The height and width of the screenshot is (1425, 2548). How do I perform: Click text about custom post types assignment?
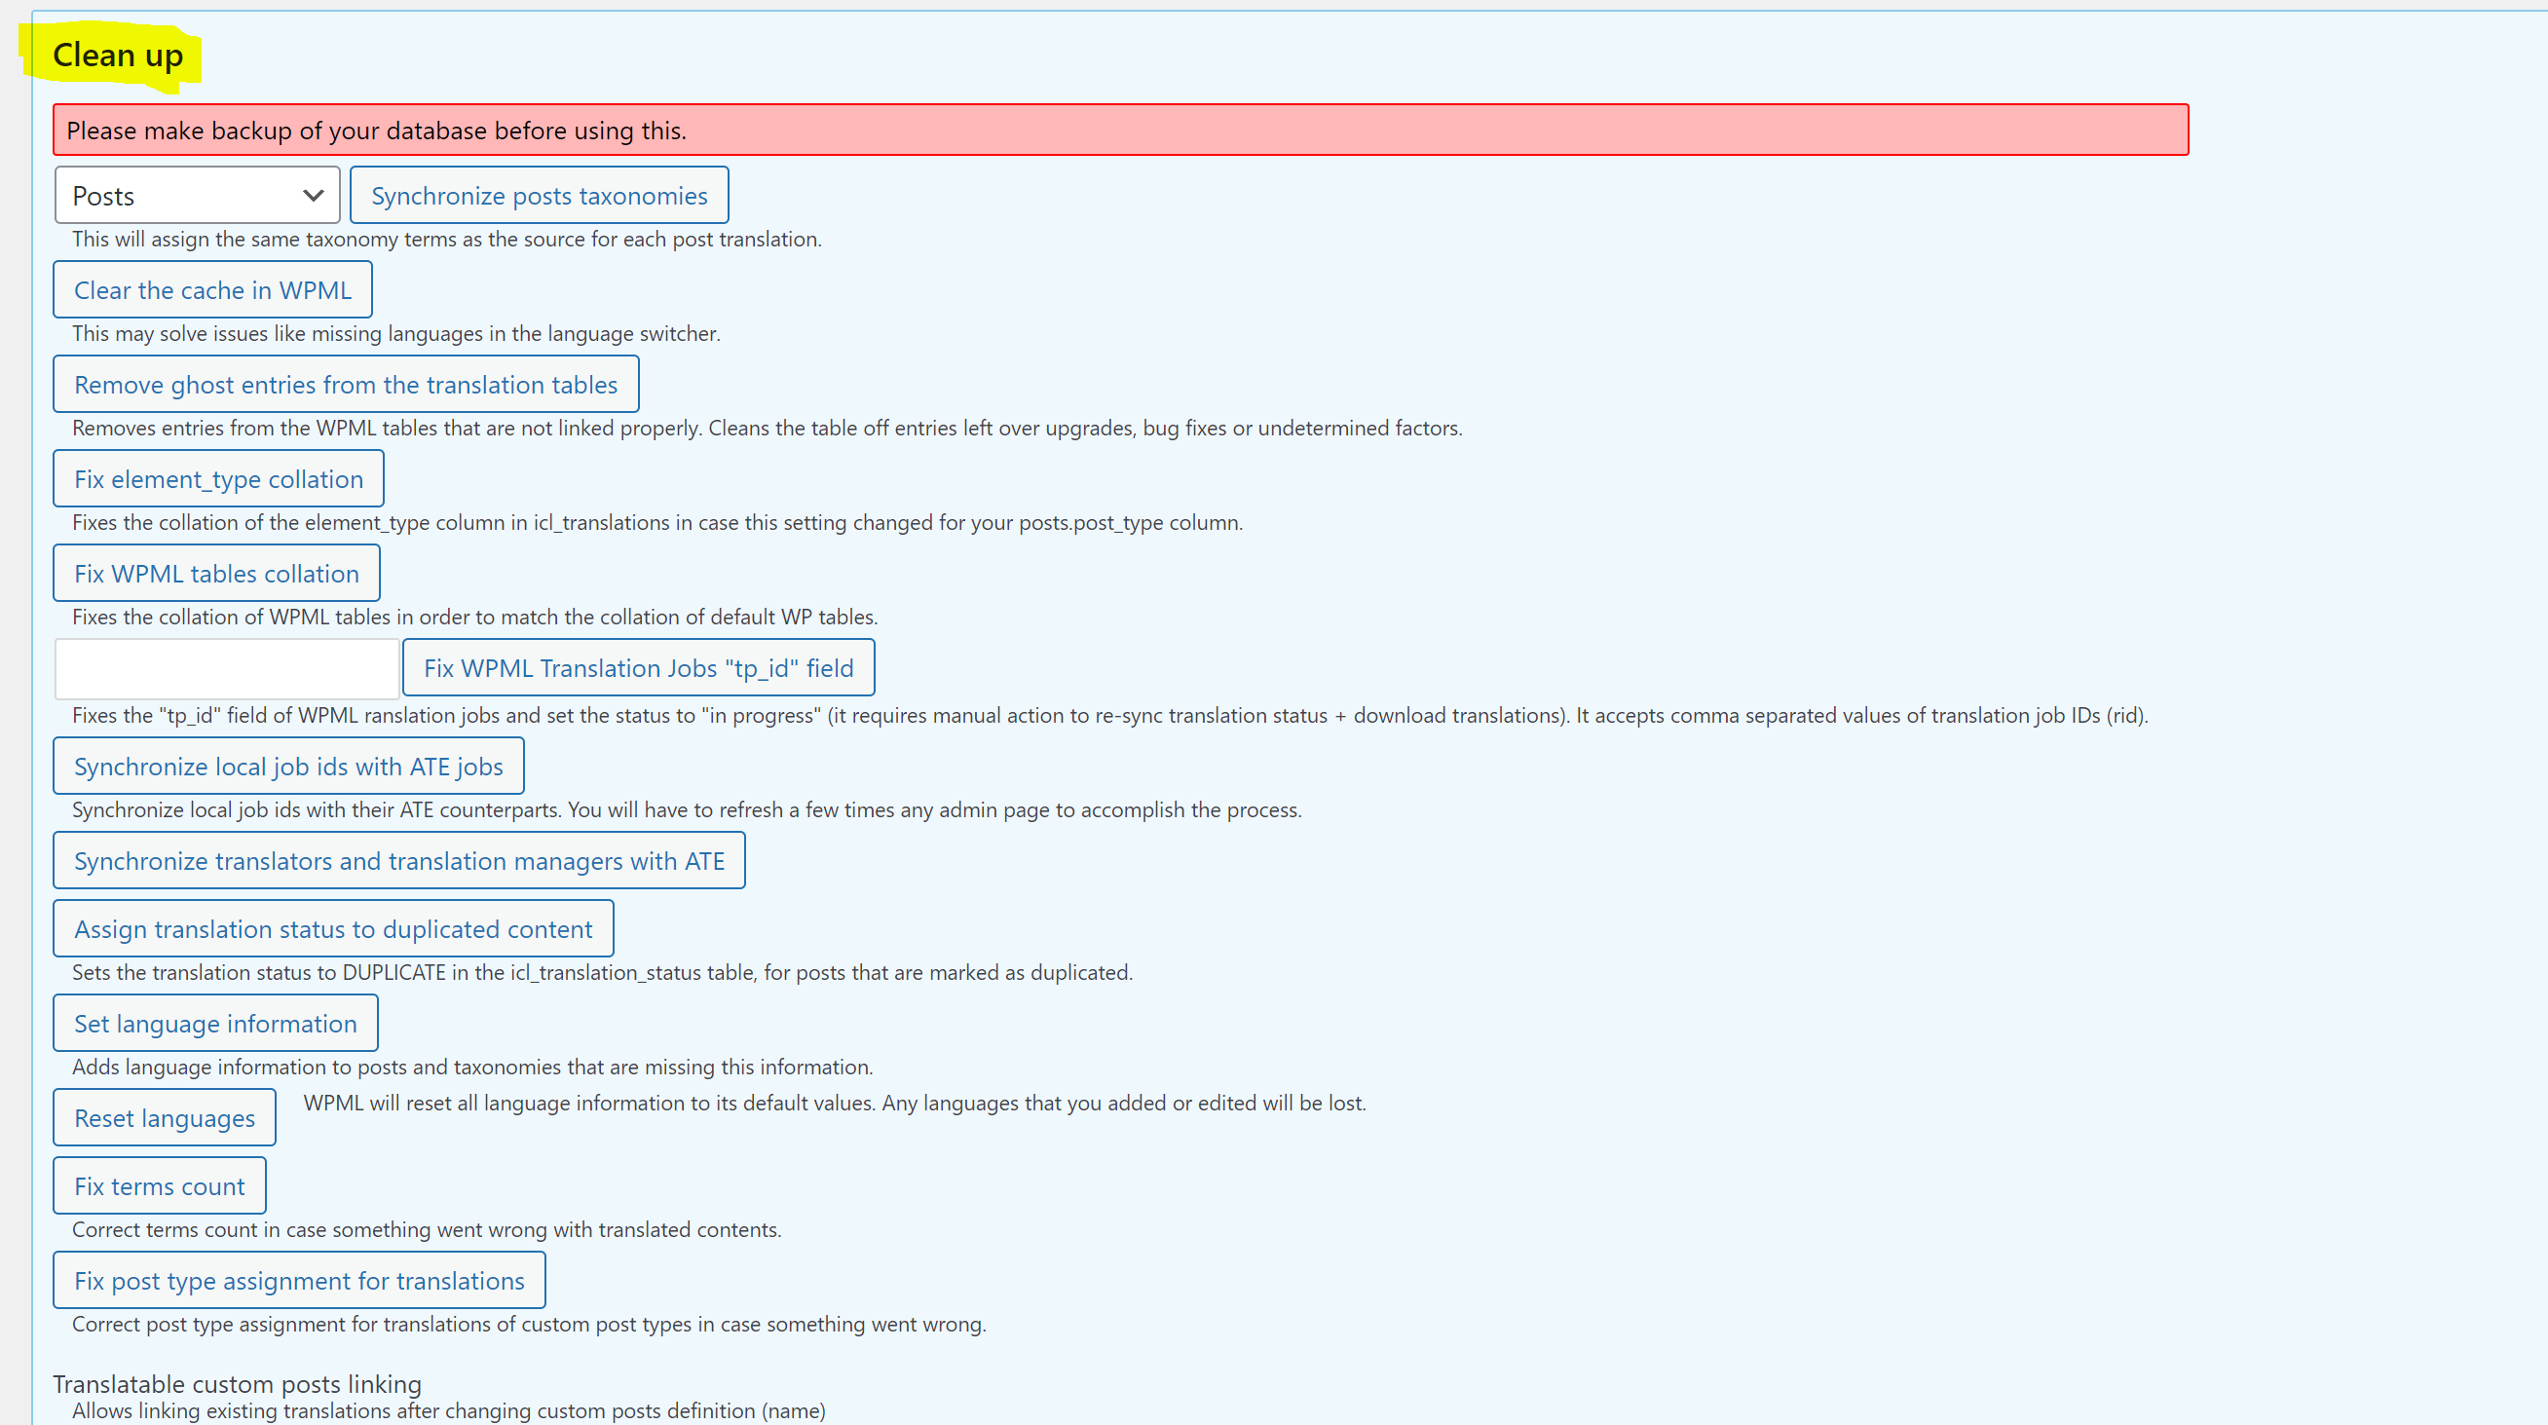529,1324
